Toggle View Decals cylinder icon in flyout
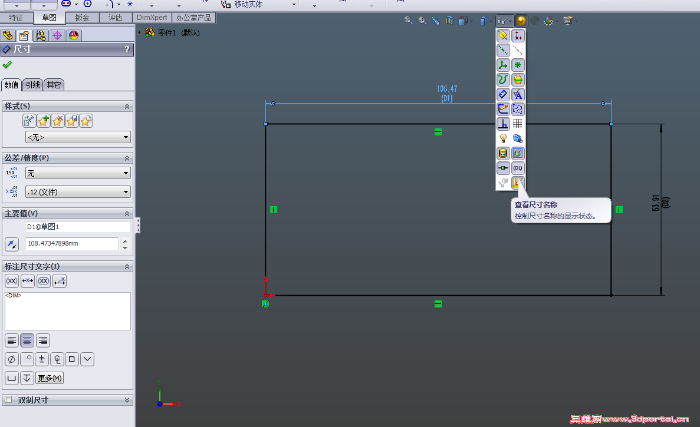Screen dimensions: 700x427 [x=503, y=153]
